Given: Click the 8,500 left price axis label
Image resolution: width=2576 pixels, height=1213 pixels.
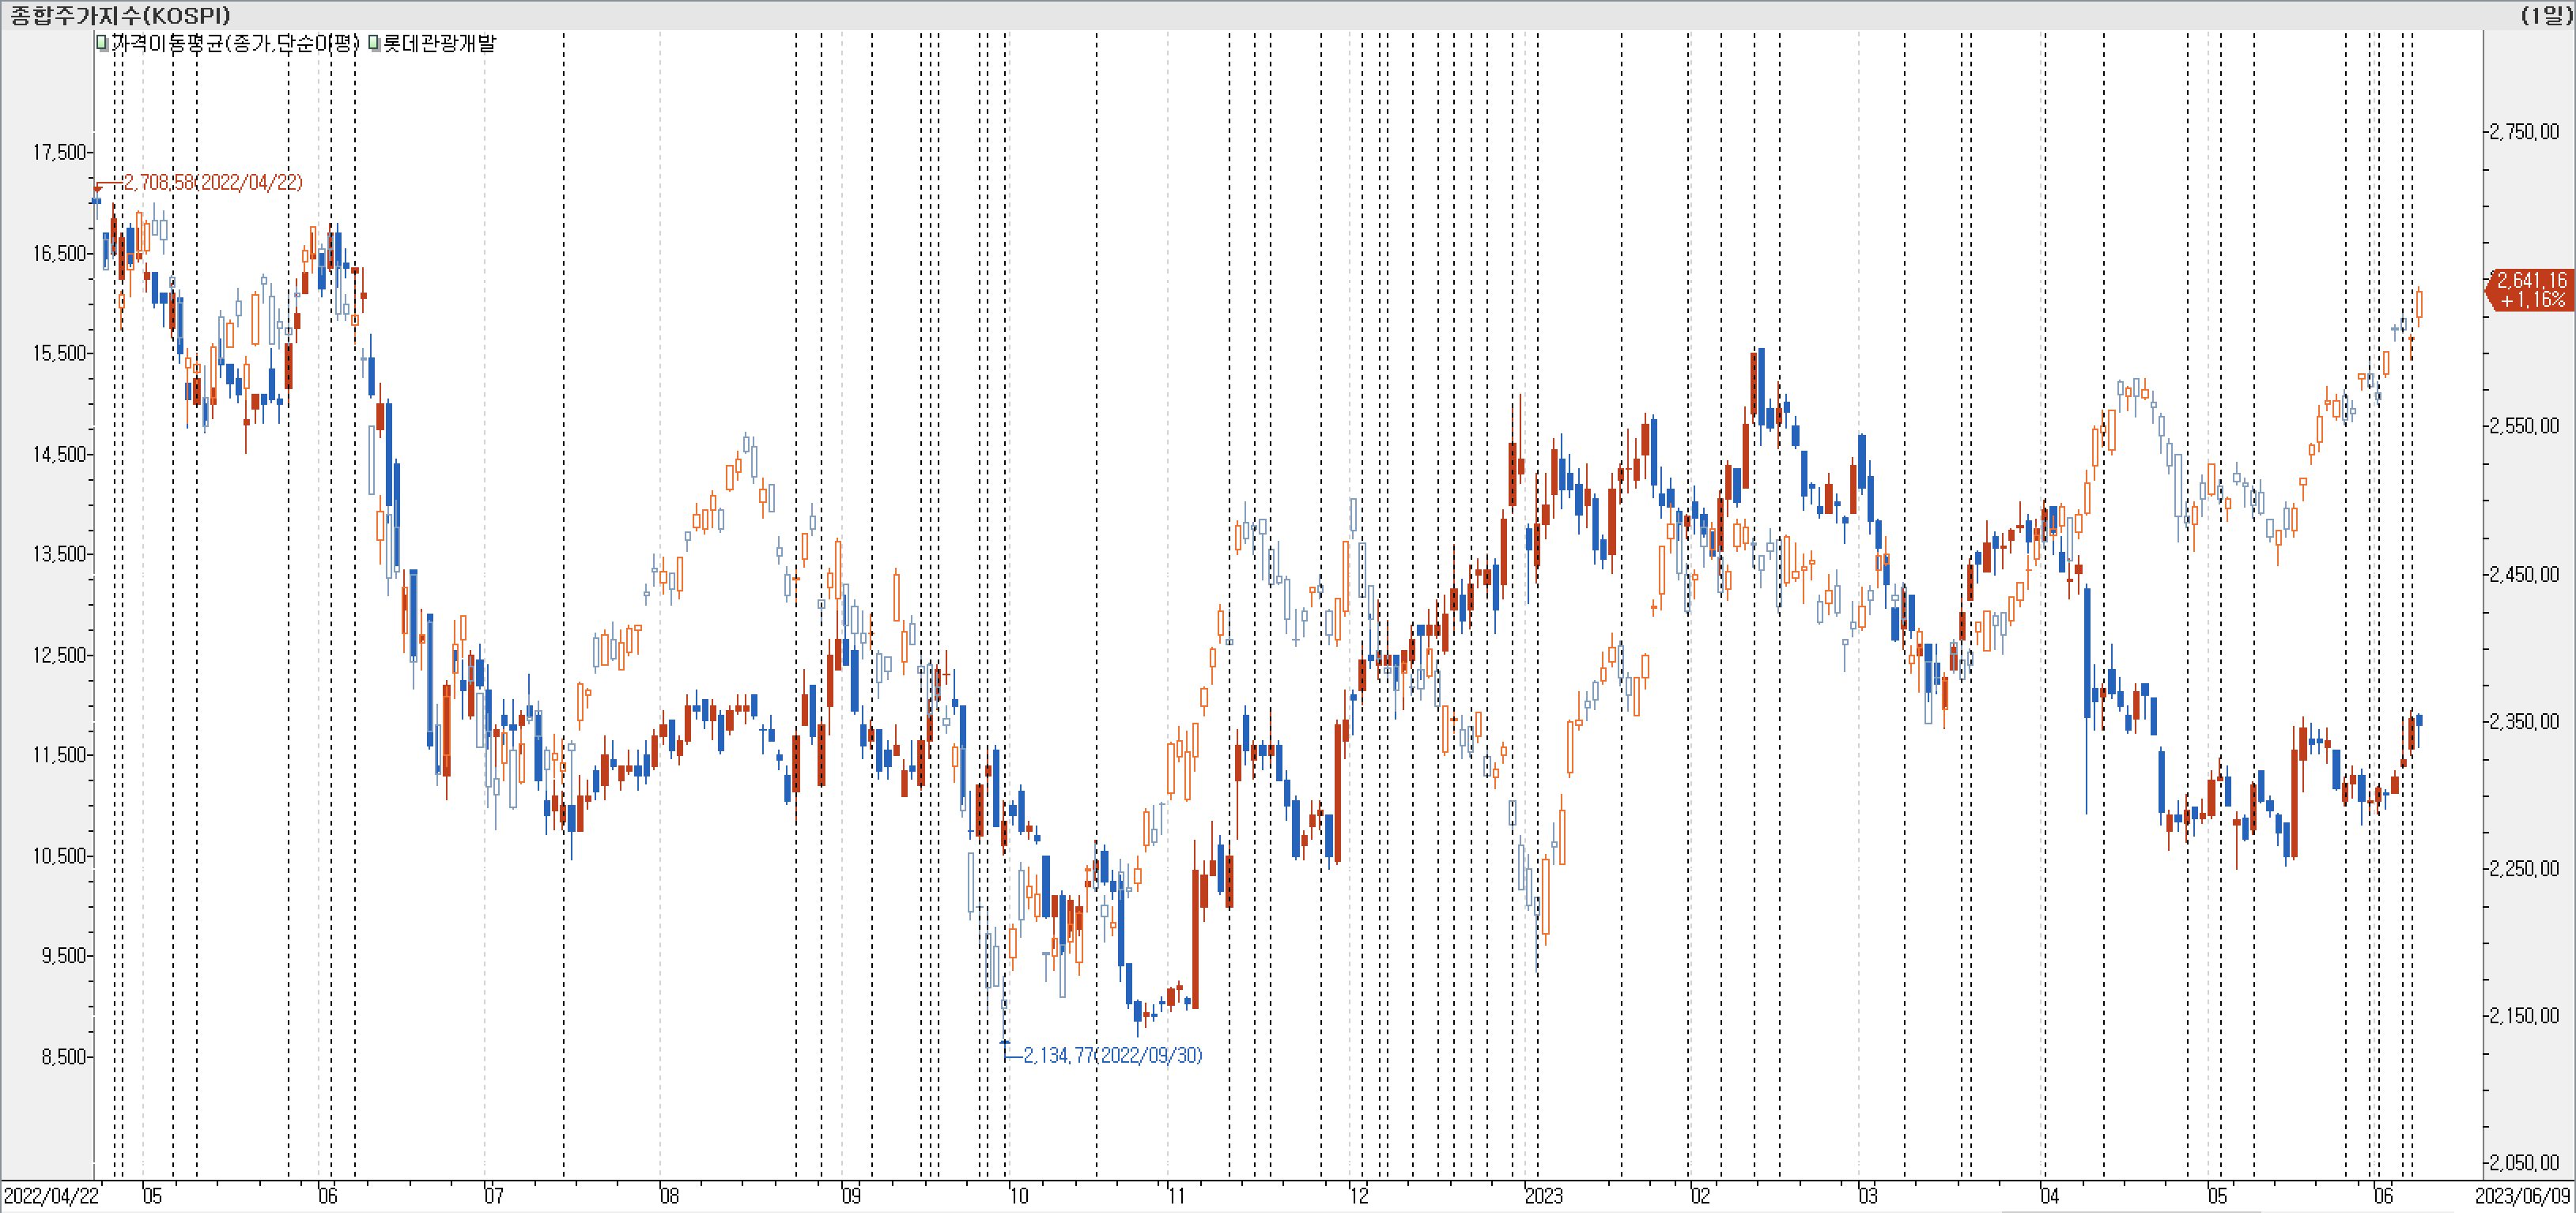Looking at the screenshot, I should point(64,1057).
